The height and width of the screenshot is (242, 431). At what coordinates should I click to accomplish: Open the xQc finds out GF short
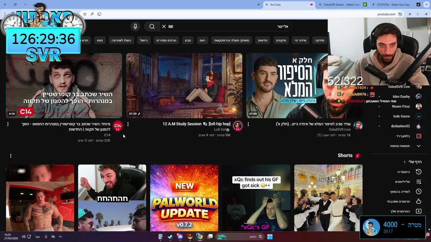pyautogui.click(x=256, y=198)
